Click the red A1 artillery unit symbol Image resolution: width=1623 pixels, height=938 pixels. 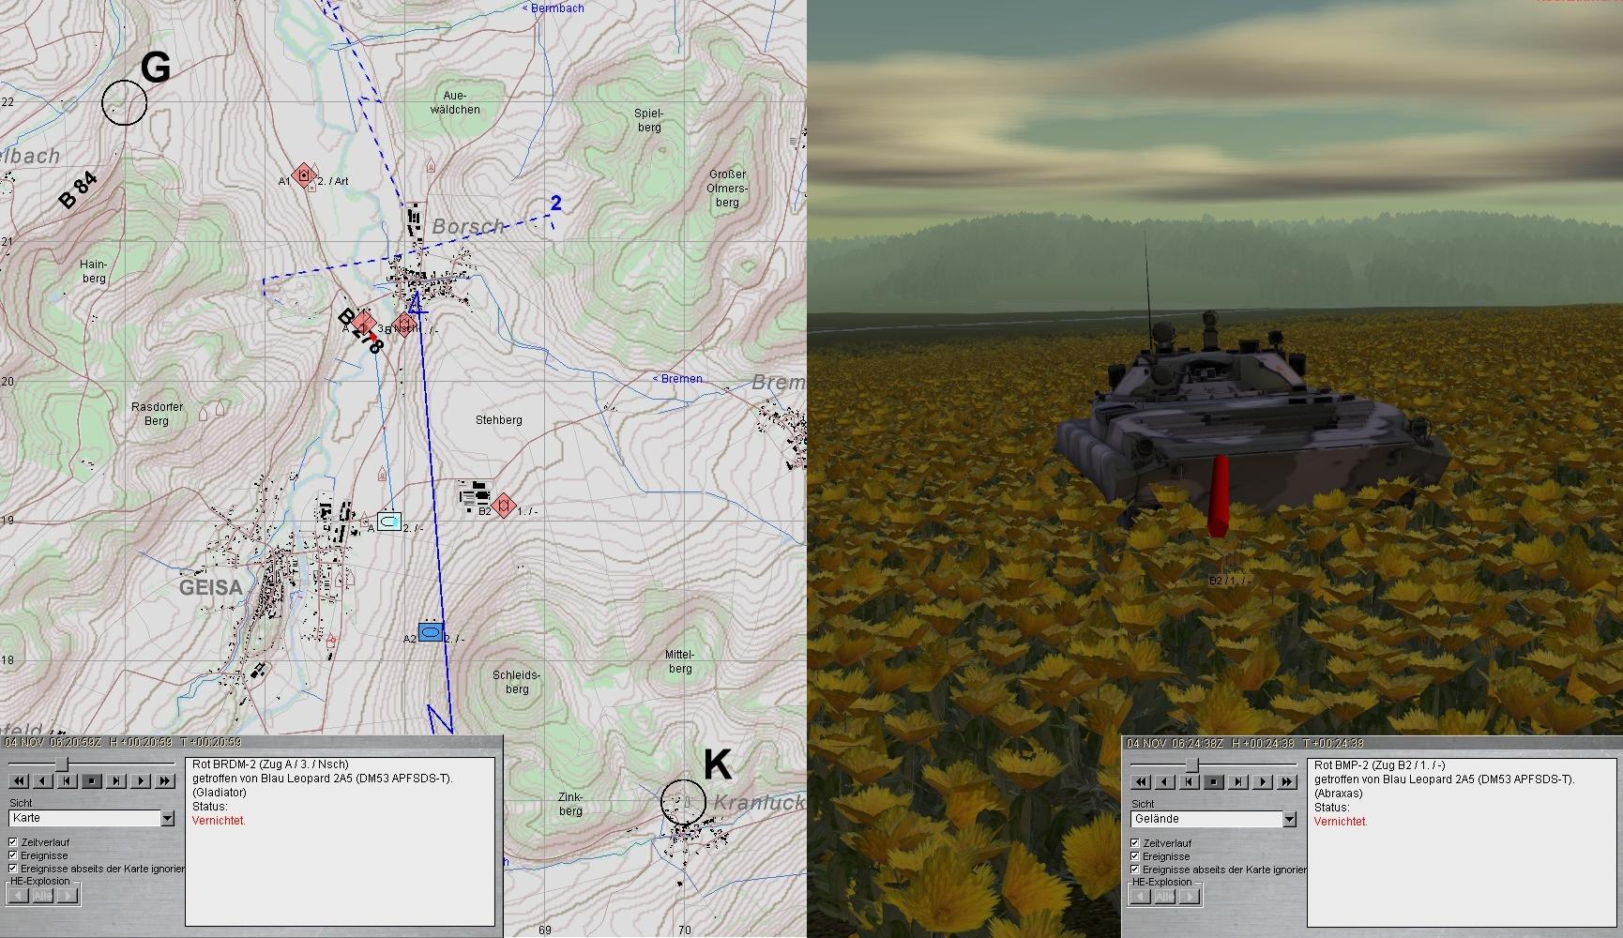coord(302,175)
